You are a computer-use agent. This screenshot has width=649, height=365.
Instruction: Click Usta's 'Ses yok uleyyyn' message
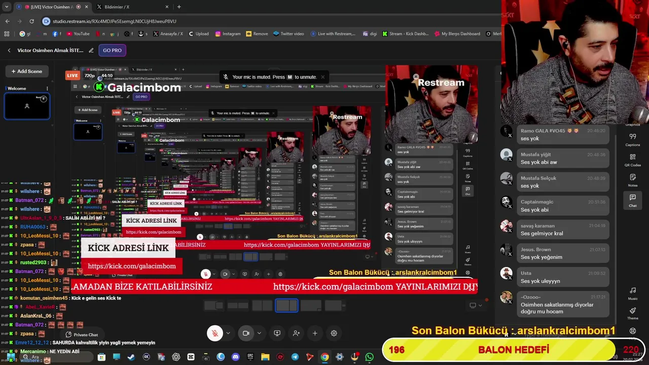[563, 277]
